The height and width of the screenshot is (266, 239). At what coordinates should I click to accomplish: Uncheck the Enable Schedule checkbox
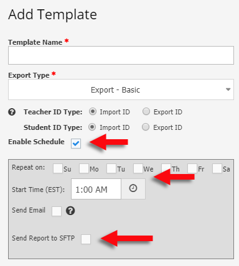click(76, 144)
